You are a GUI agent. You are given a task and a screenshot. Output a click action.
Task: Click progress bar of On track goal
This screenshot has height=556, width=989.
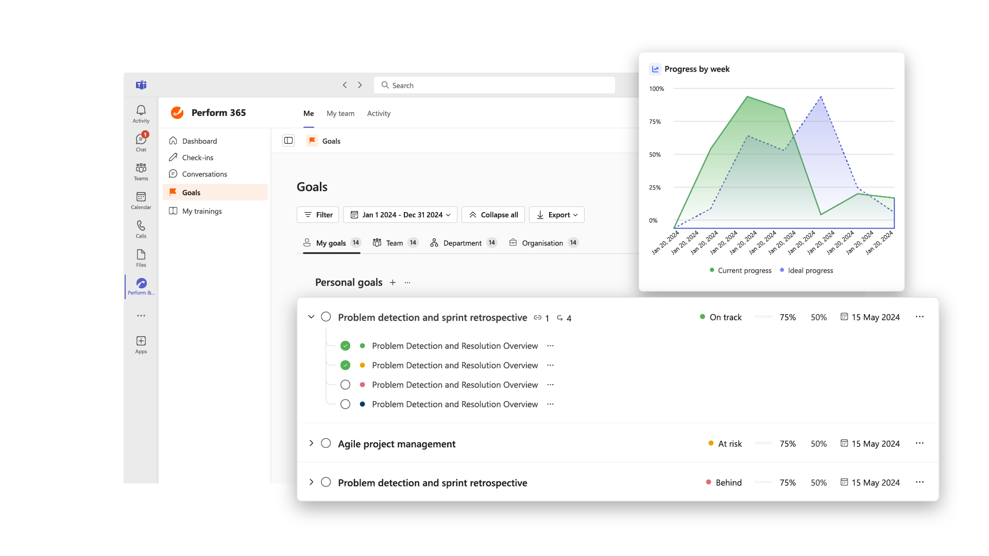(763, 317)
